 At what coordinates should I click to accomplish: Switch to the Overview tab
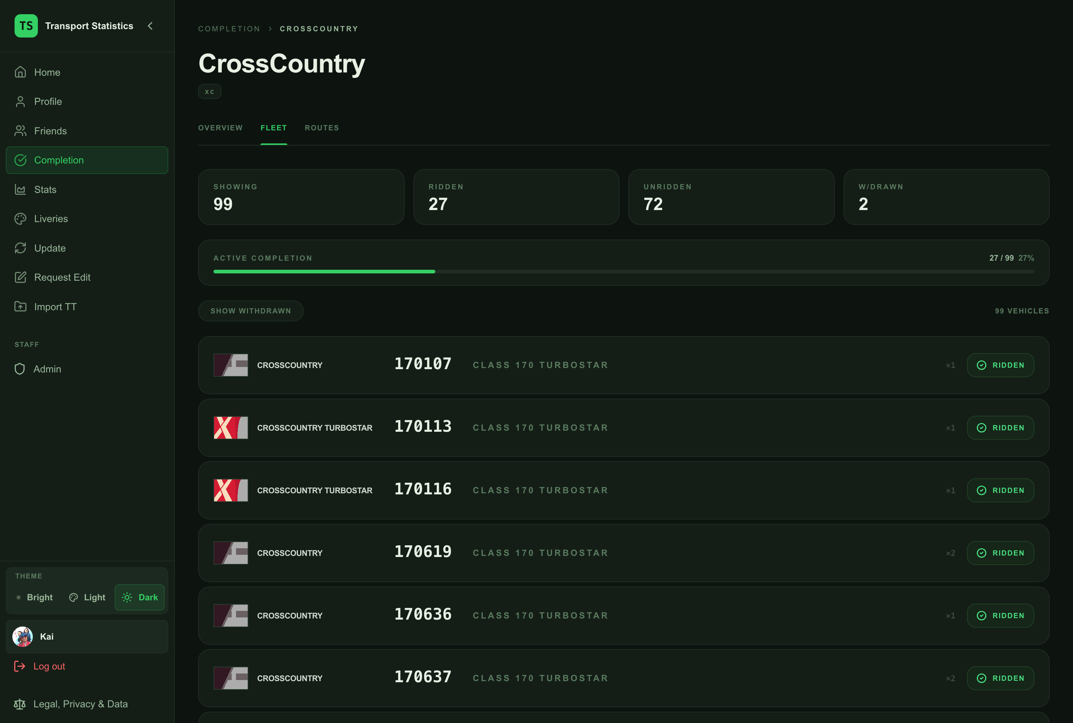pyautogui.click(x=220, y=128)
